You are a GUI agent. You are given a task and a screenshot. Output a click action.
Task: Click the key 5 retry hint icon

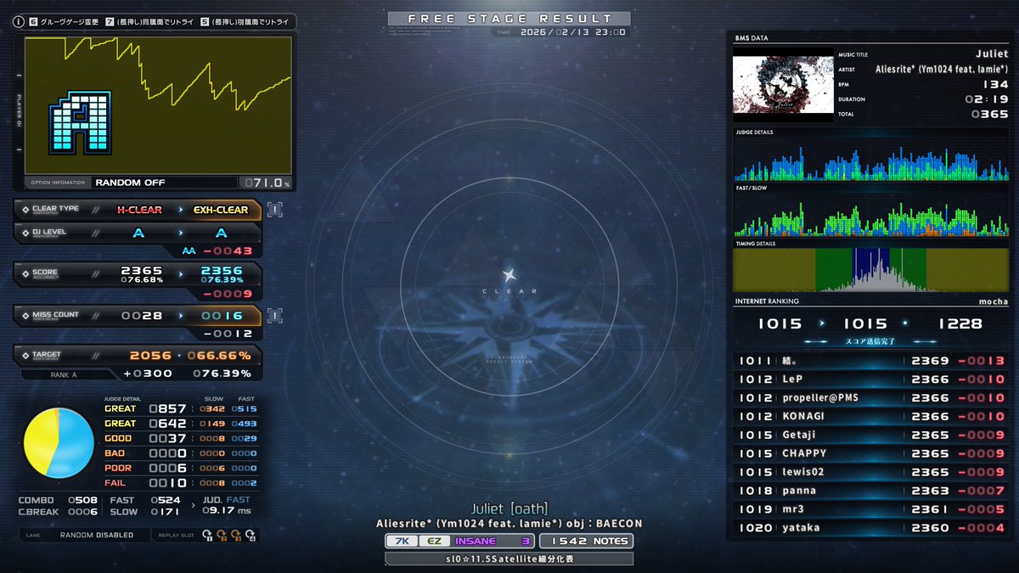(205, 22)
